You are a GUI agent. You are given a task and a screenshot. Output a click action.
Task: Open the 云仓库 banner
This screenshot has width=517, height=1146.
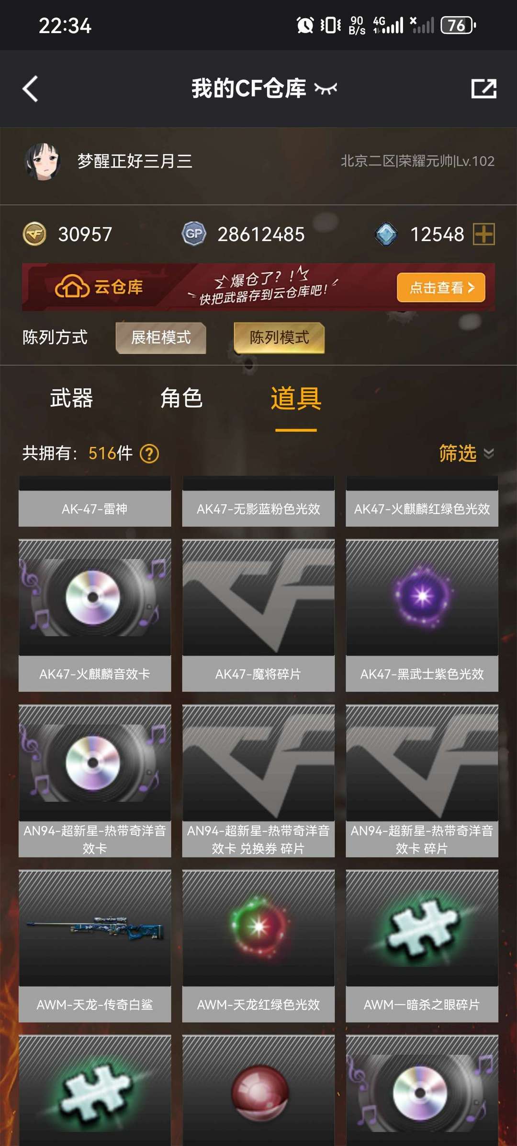pos(258,287)
